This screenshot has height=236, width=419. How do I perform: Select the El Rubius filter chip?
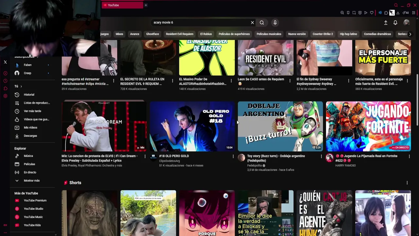point(206,34)
